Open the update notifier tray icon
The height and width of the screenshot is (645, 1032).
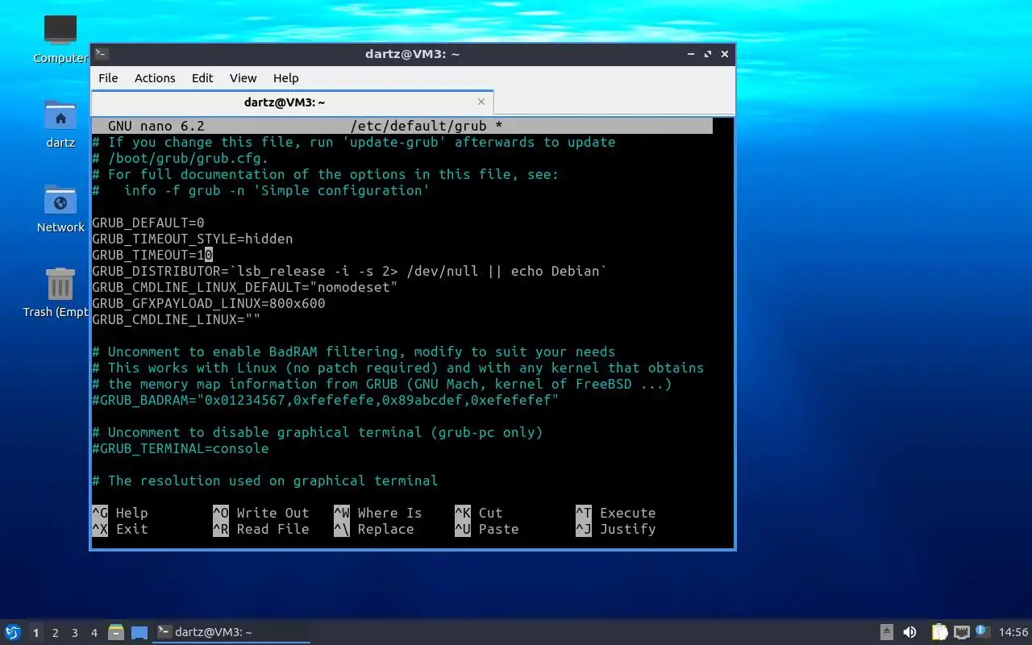(982, 631)
